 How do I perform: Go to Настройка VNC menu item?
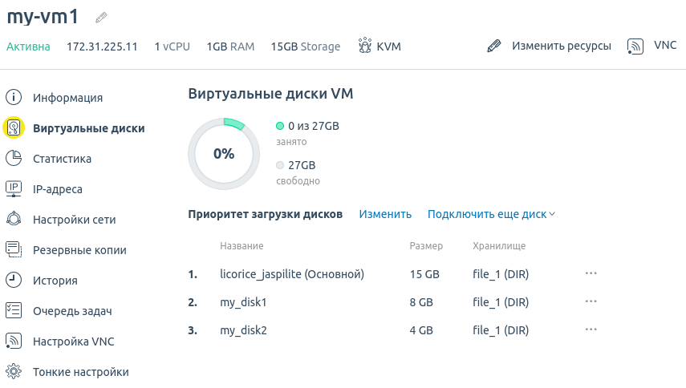click(74, 342)
